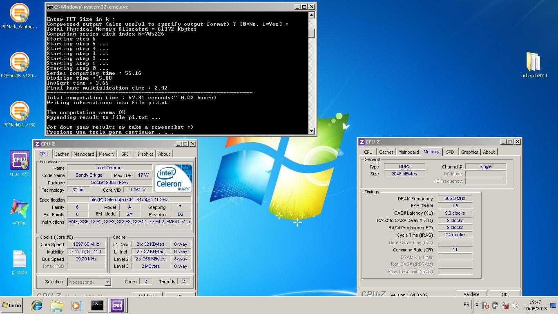Click the Intel Celeron name field
The height and width of the screenshot is (314, 558).
(x=109, y=168)
